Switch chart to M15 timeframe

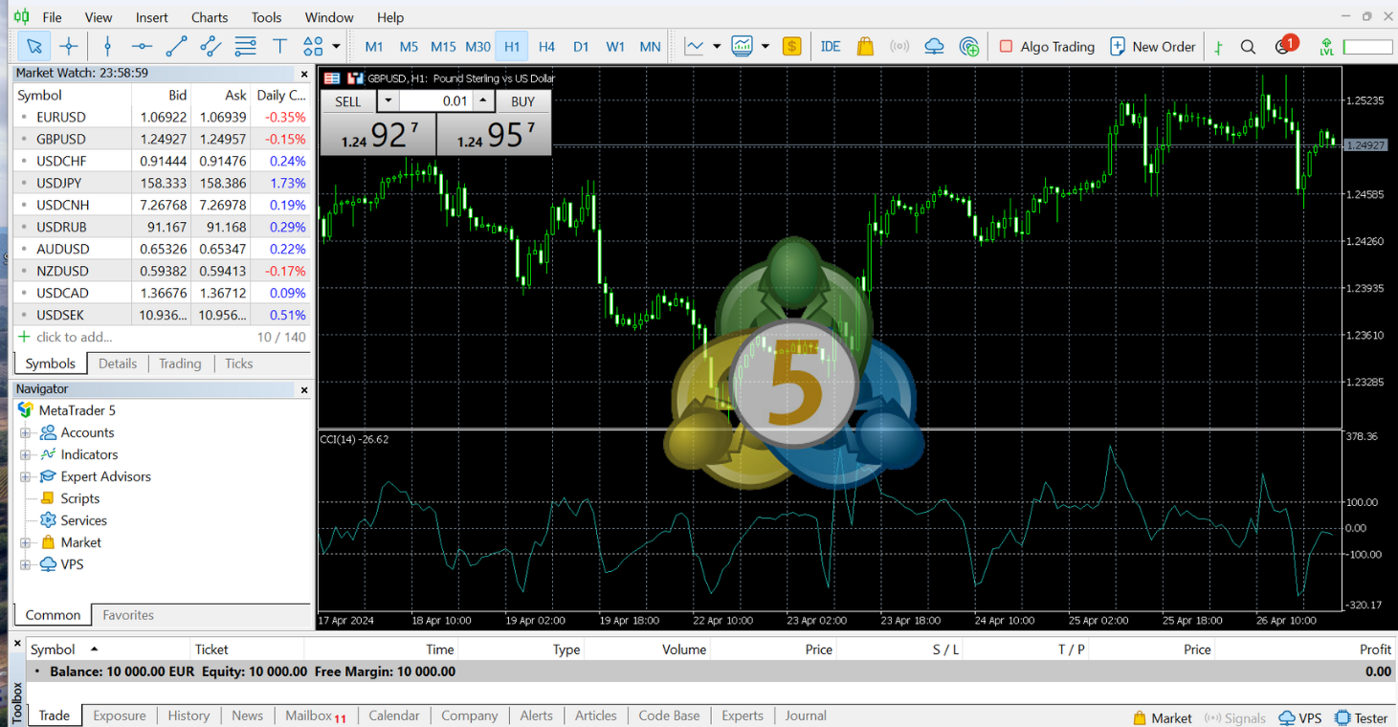point(443,46)
